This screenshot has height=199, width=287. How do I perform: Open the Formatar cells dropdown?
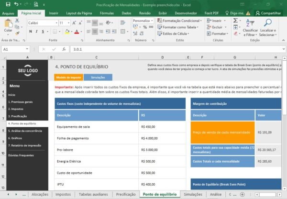[218, 33]
